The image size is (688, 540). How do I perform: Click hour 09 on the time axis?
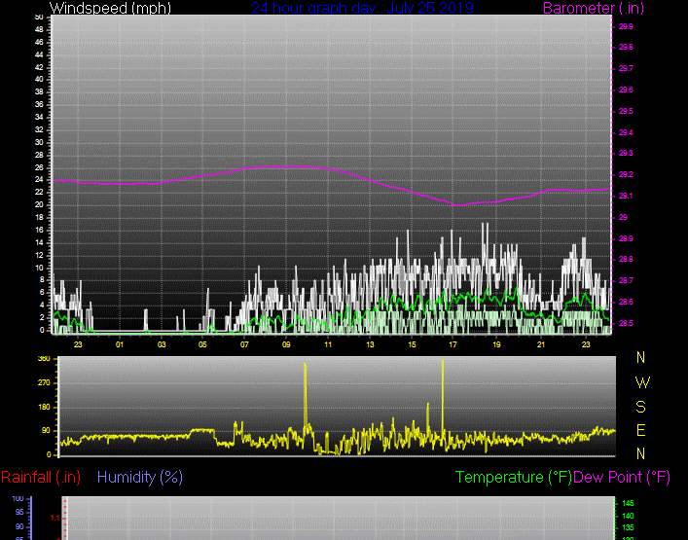(x=286, y=344)
